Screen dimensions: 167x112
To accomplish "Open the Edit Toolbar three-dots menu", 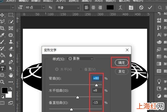I will (11, 82).
